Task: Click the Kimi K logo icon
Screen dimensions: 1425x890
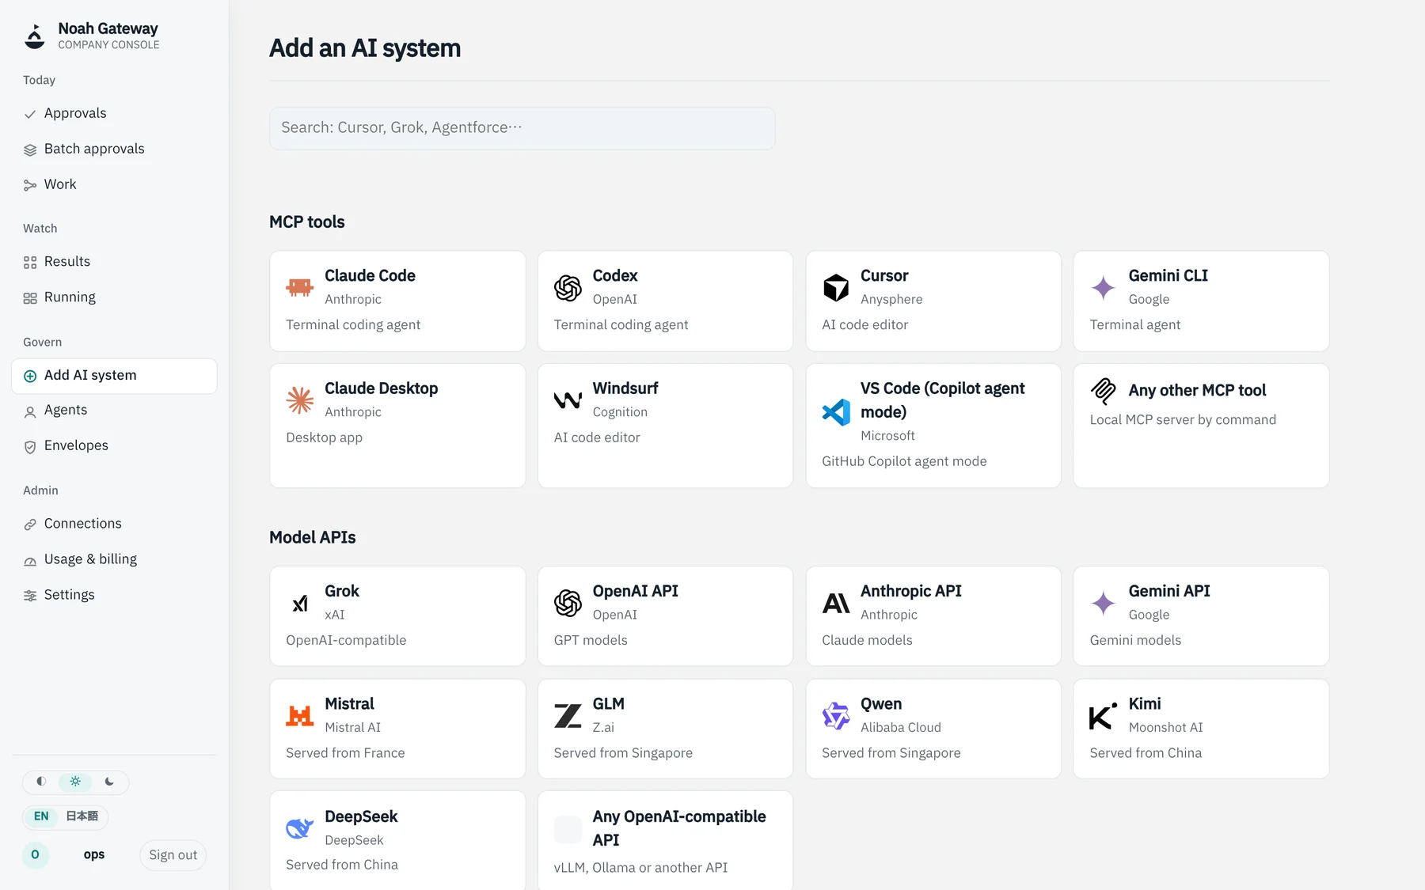Action: pyautogui.click(x=1104, y=716)
